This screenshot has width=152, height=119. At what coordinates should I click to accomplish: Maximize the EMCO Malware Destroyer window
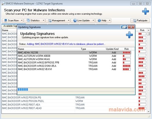pyautogui.click(x=140, y=4)
